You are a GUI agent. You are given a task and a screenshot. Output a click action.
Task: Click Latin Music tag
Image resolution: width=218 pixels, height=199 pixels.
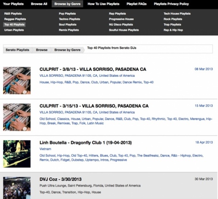95,123
